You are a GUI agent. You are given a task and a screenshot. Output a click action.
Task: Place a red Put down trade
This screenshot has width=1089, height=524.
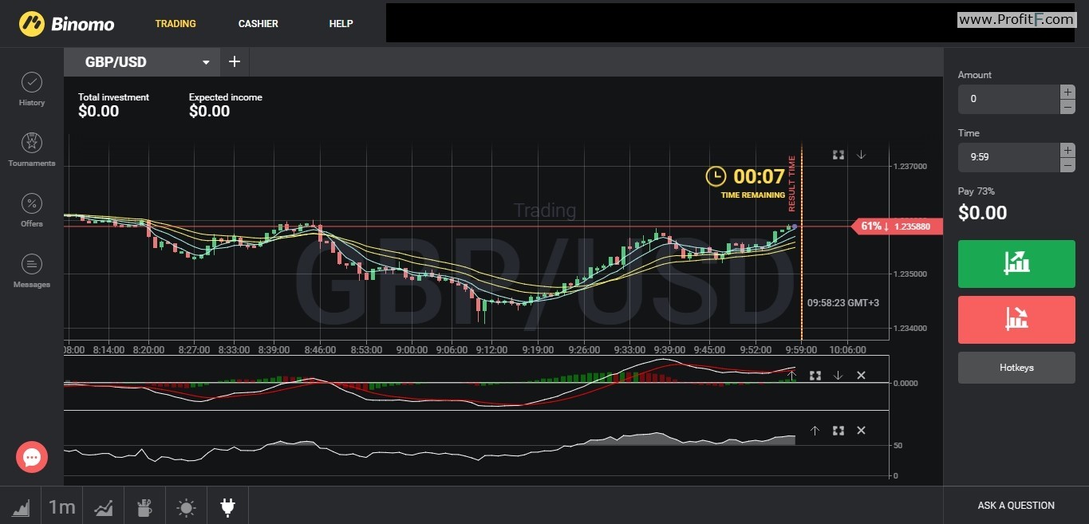pos(1016,320)
